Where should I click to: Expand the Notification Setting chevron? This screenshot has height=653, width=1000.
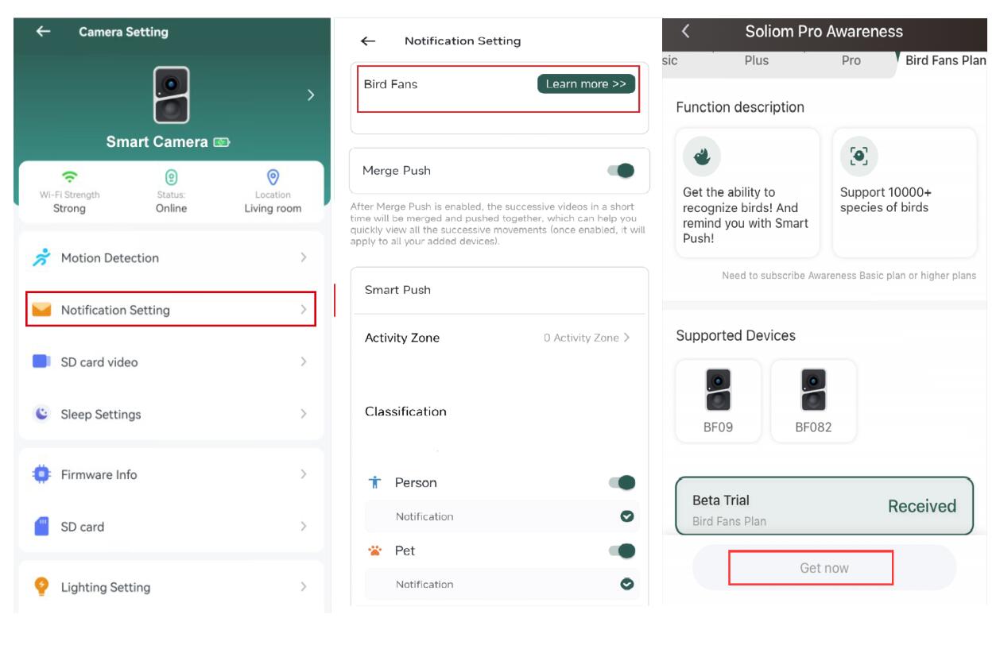coord(304,310)
